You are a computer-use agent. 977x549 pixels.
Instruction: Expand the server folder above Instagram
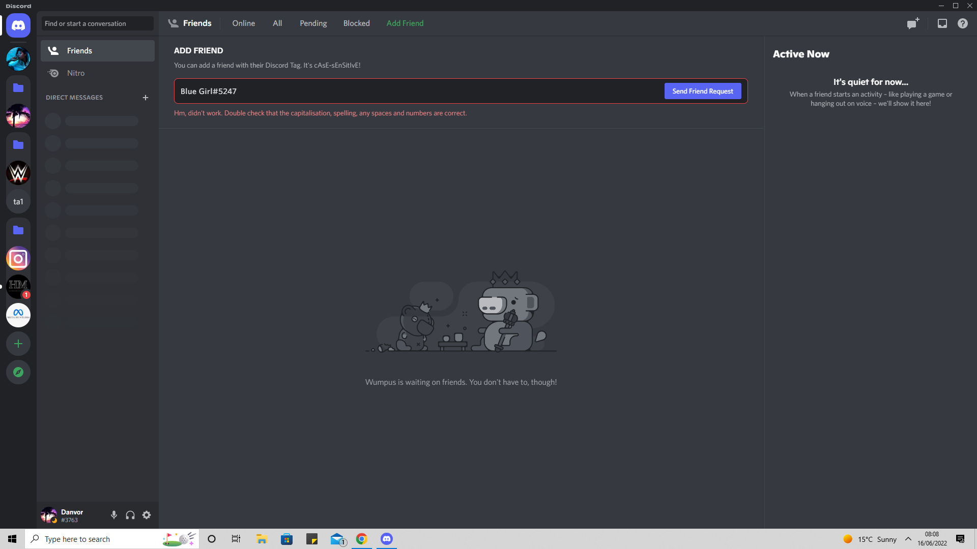coord(18,230)
